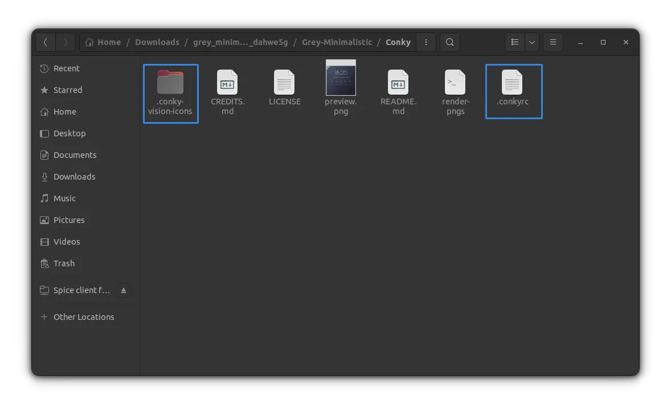Viewport: 671px width, 410px height.
Task: Open the hamburger menu
Action: [x=553, y=42]
